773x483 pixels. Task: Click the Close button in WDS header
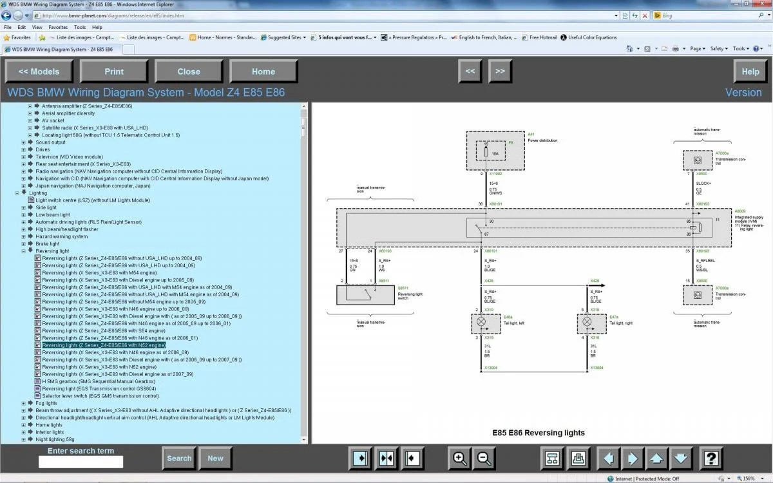coord(189,71)
